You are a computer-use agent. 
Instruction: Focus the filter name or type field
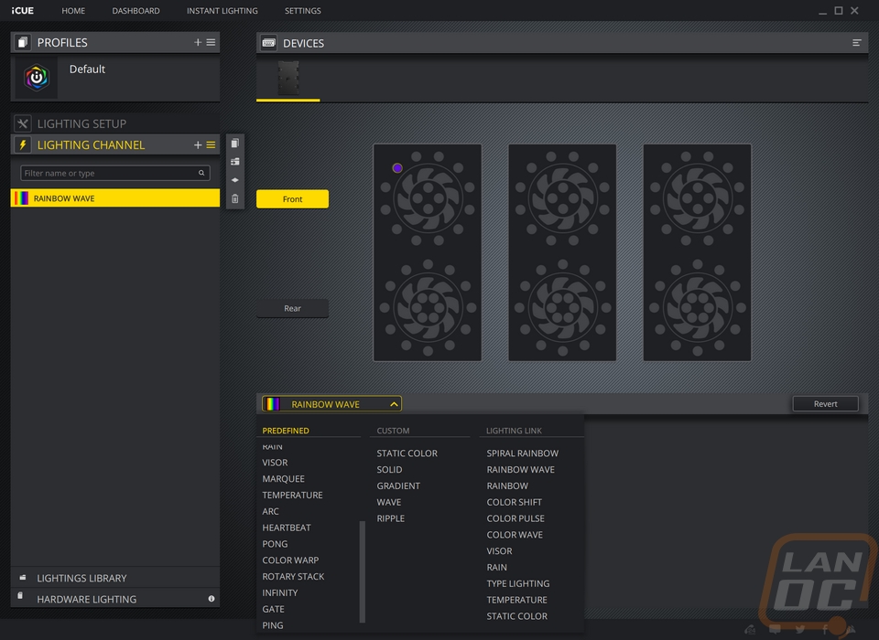[115, 173]
